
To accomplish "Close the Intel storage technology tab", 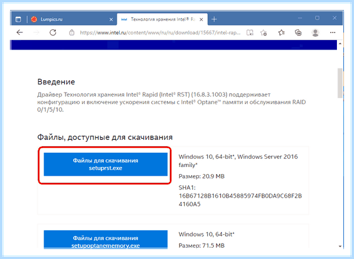I will point(201,19).
